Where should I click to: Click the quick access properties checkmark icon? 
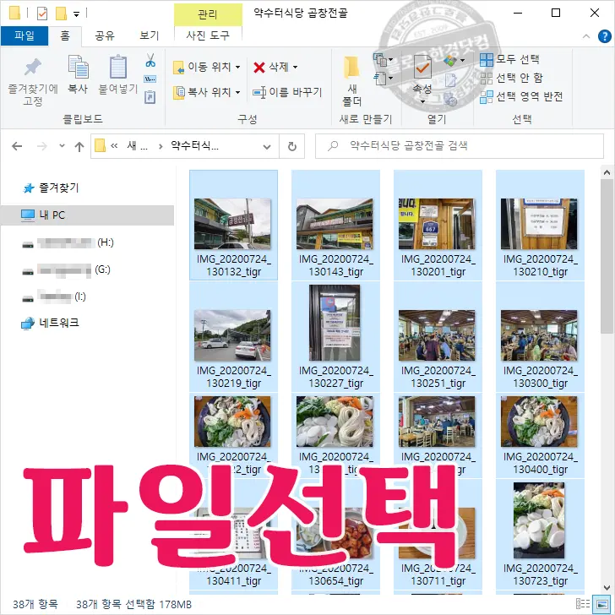pos(42,14)
